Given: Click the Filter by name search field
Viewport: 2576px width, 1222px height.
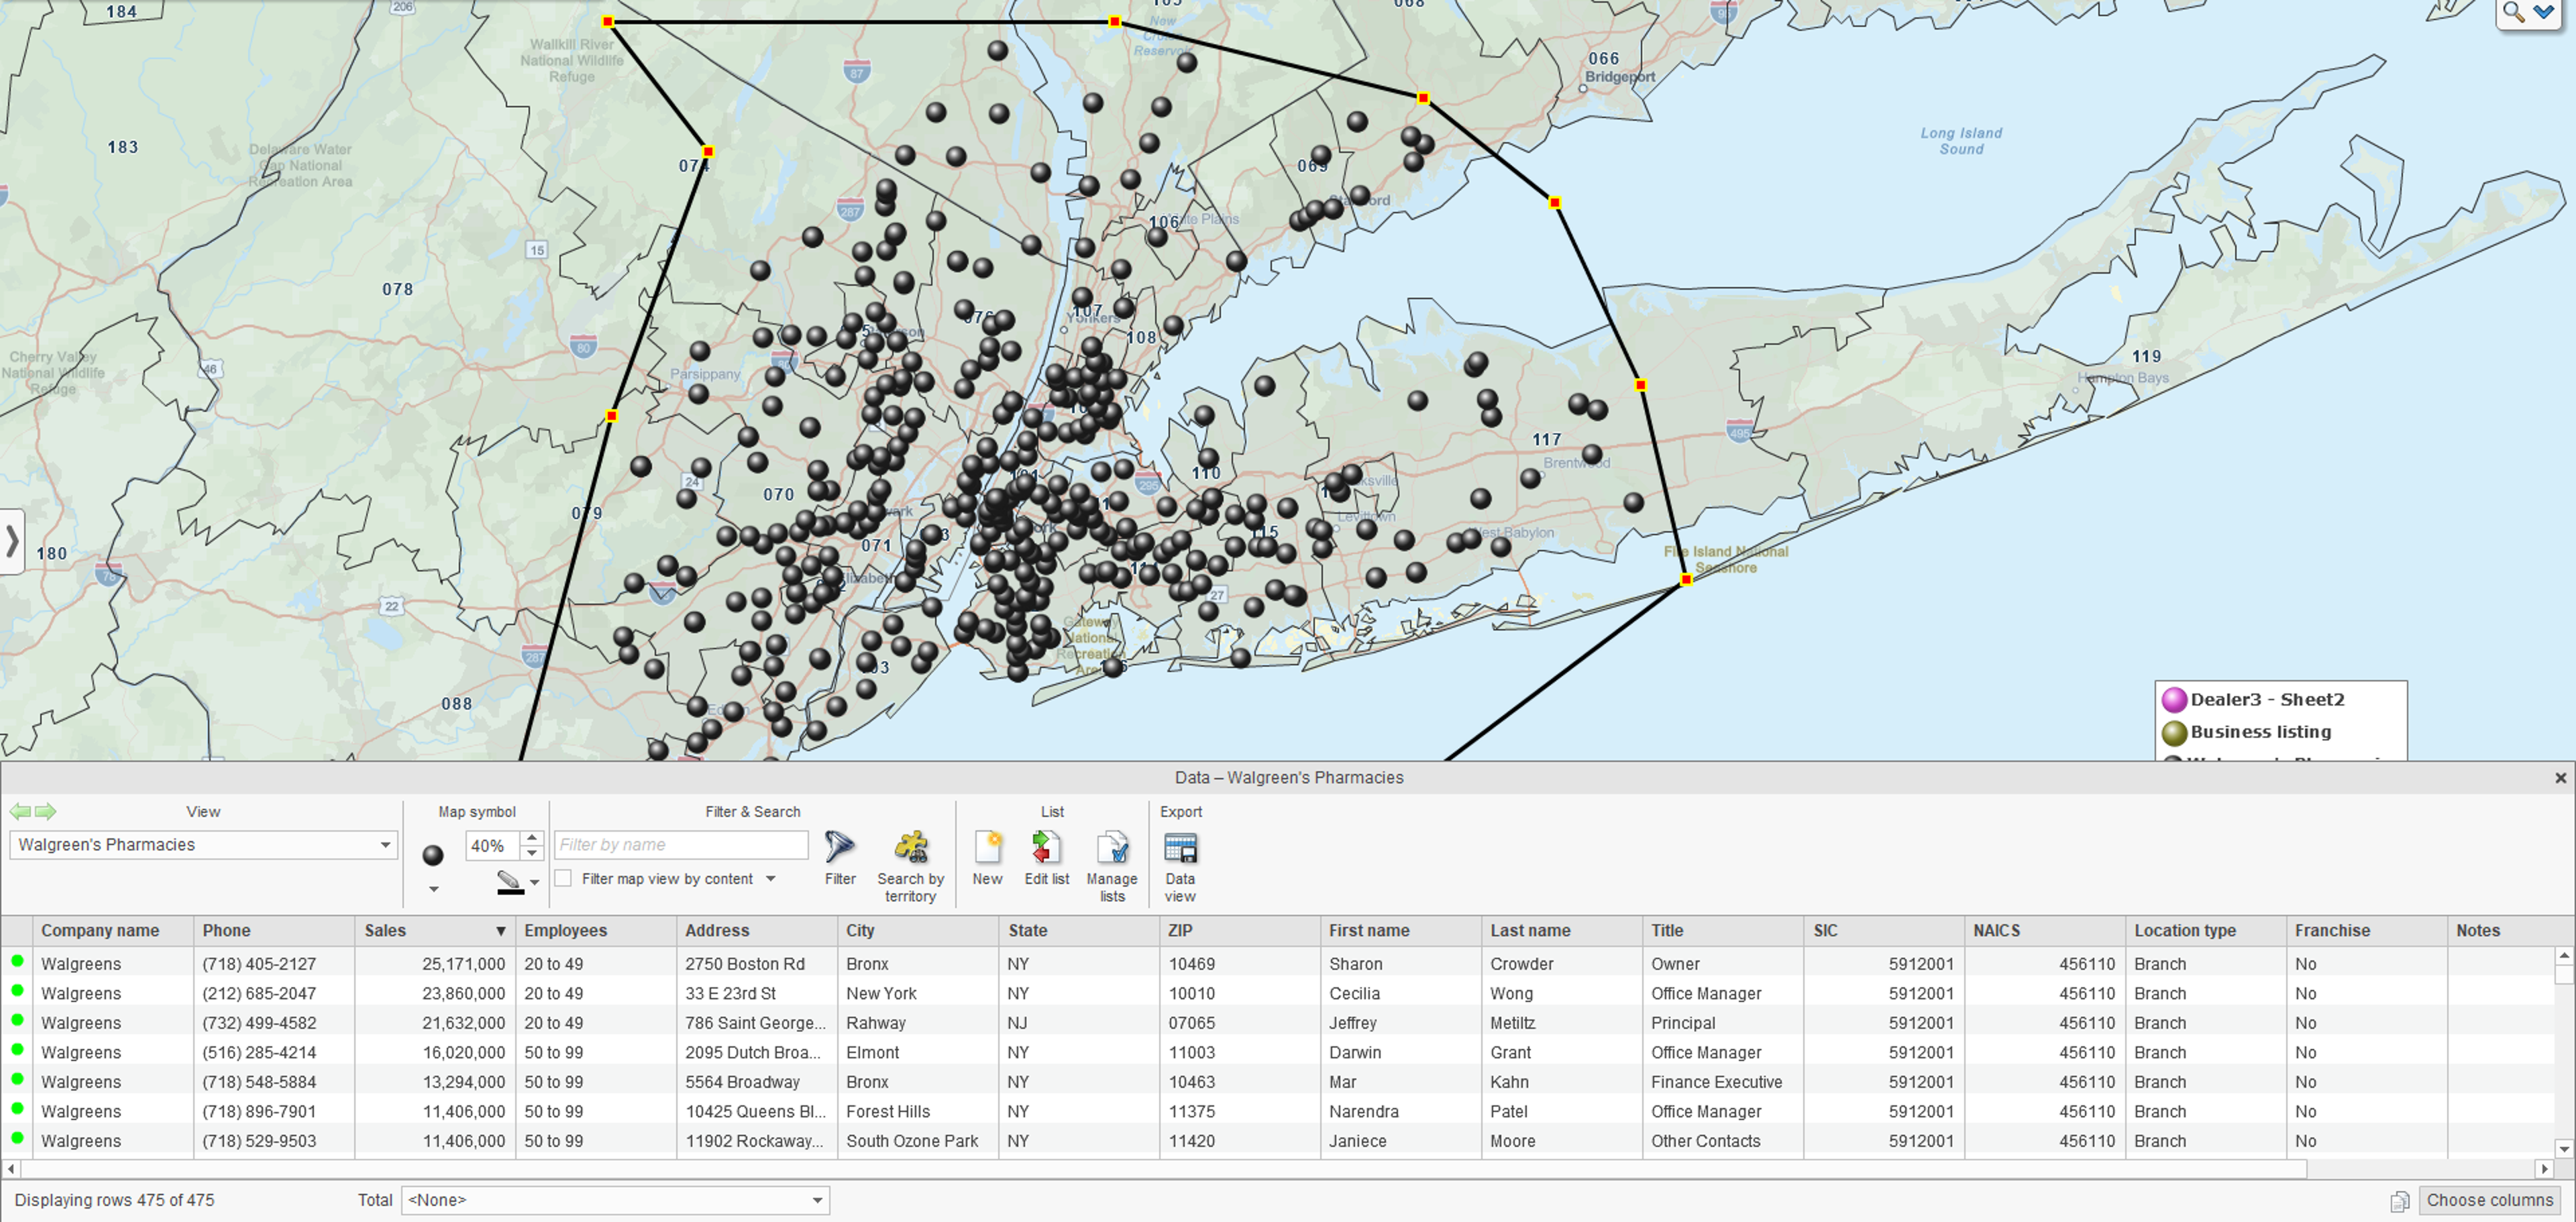Looking at the screenshot, I should 681,845.
